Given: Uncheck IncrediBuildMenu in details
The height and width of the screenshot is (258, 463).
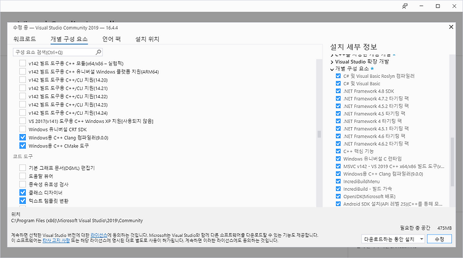Looking at the screenshot, I should 338,181.
